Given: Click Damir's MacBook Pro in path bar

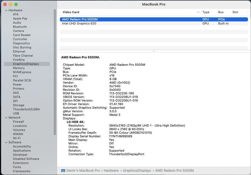Looking at the screenshot, I should [x=83, y=171].
